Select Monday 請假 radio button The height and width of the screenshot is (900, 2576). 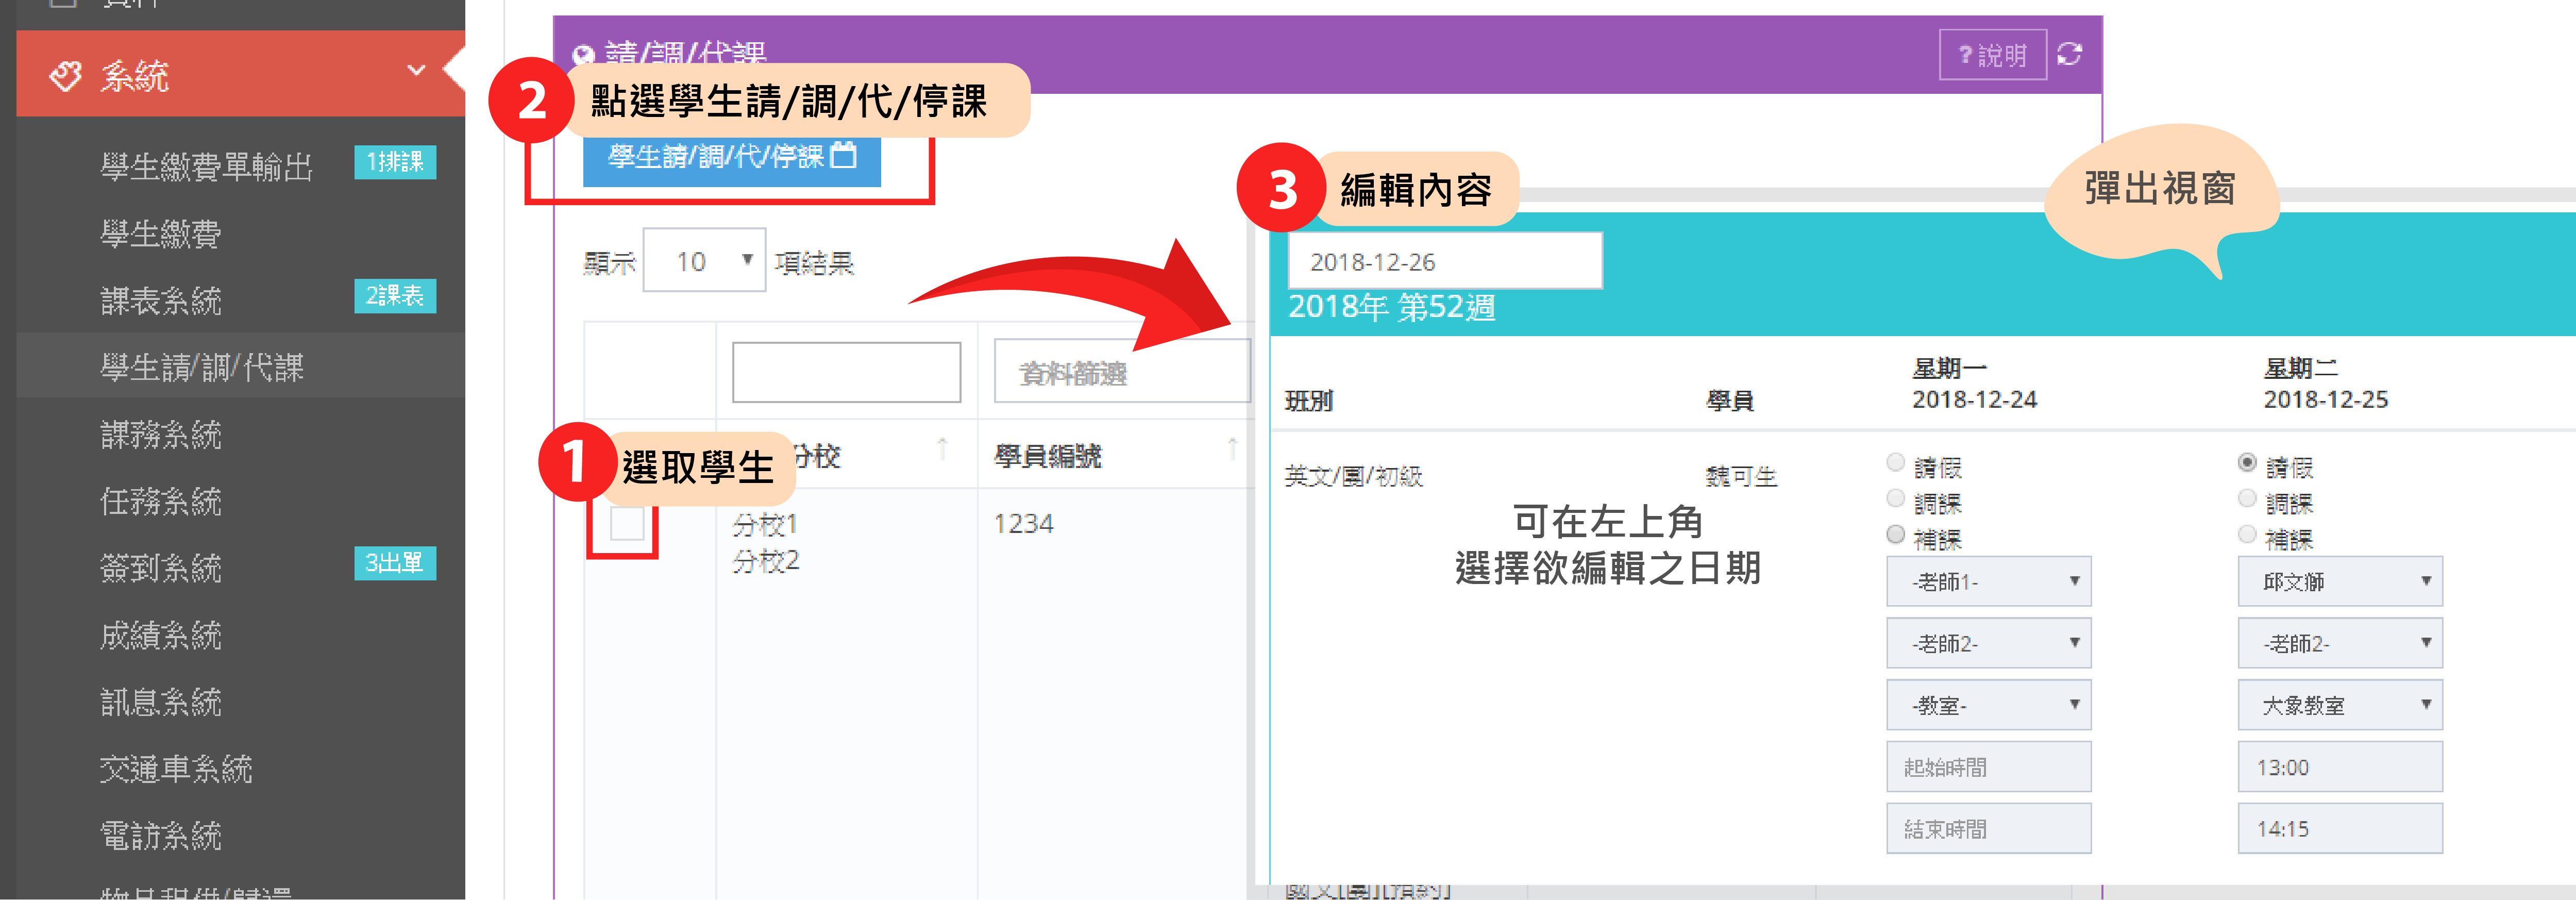1895,462
